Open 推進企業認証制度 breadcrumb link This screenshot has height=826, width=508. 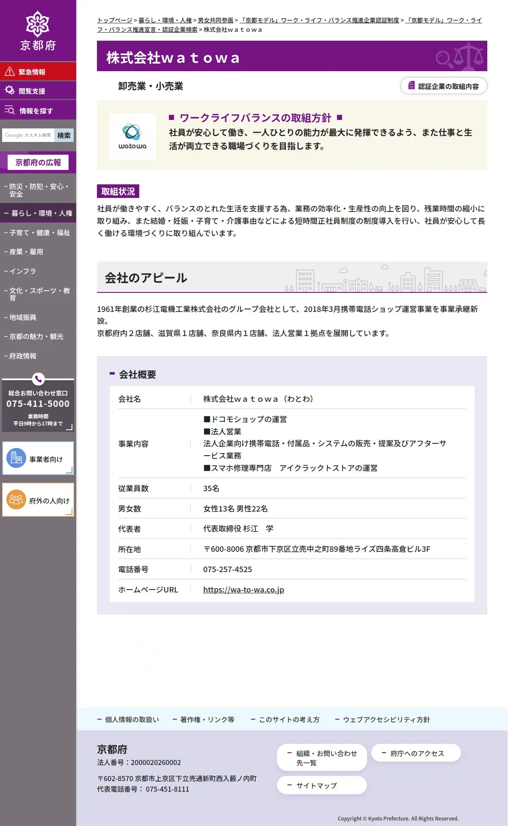pos(319,20)
